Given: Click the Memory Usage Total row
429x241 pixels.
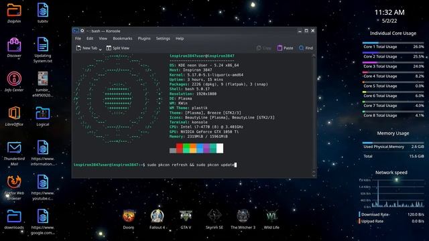Looking at the screenshot, I should coord(393,156).
